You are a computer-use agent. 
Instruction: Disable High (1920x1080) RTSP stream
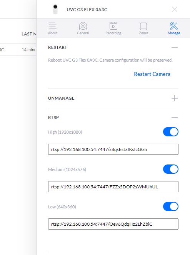coord(171,132)
